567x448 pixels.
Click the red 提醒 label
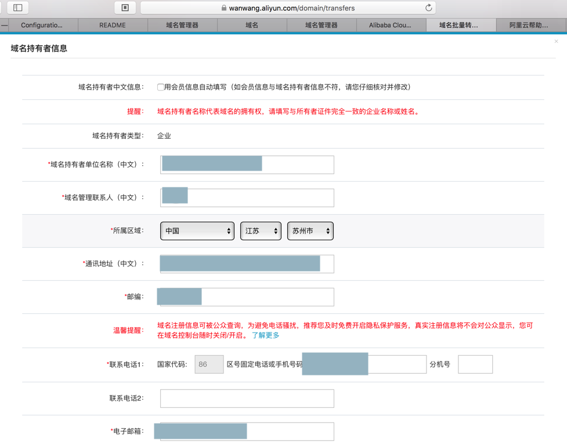(135, 111)
